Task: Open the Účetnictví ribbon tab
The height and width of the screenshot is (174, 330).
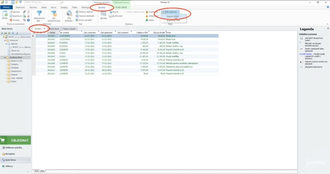Action: 20,7
